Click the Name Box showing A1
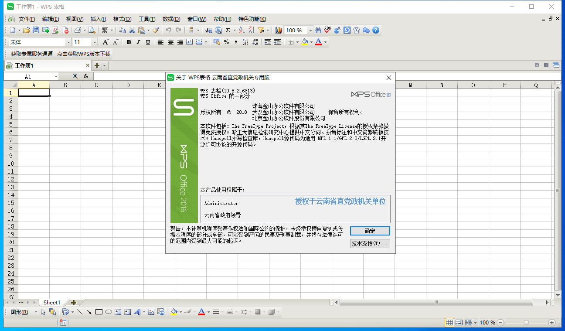The width and height of the screenshot is (565, 331). 28,77
